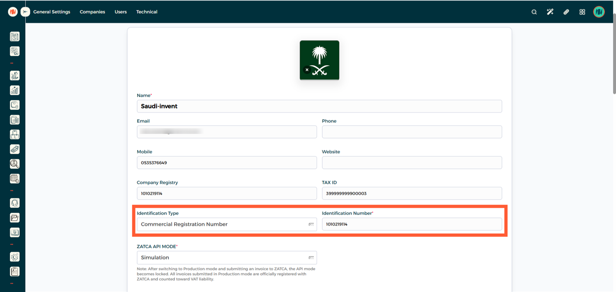Viewport: 616px width, 292px height.
Task: Click the paperclip attachment icon in header
Action: [x=566, y=12]
